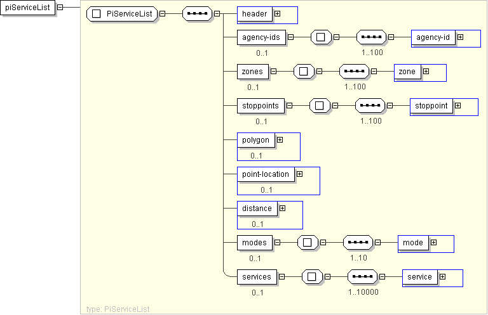This screenshot has height=315, width=488.
Task: Click the 0..1 cardinality under distance
Action: point(257,224)
